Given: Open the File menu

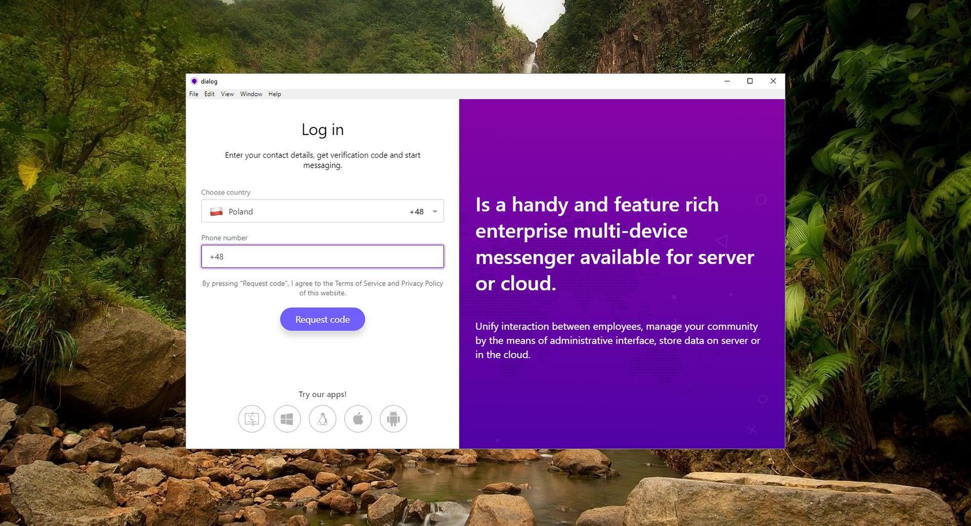Looking at the screenshot, I should 194,94.
